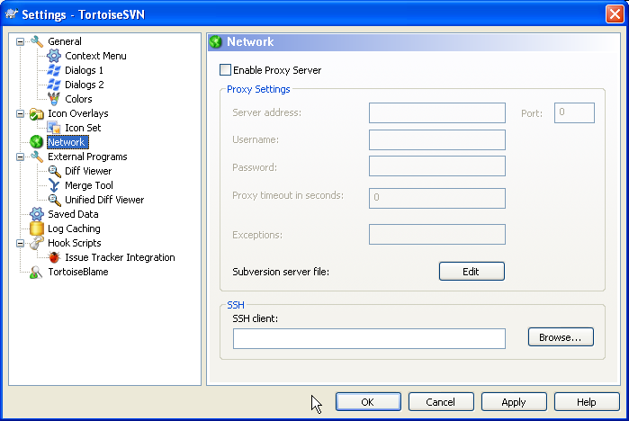
Task: Select Saved Data in settings tree
Action: [x=73, y=214]
